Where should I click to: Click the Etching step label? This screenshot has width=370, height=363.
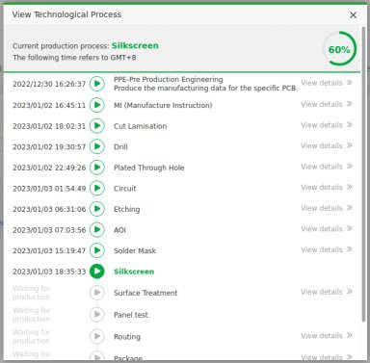click(126, 209)
